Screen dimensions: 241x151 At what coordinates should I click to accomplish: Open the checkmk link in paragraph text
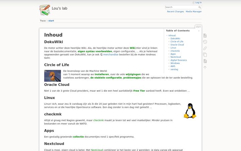[x=98, y=120]
